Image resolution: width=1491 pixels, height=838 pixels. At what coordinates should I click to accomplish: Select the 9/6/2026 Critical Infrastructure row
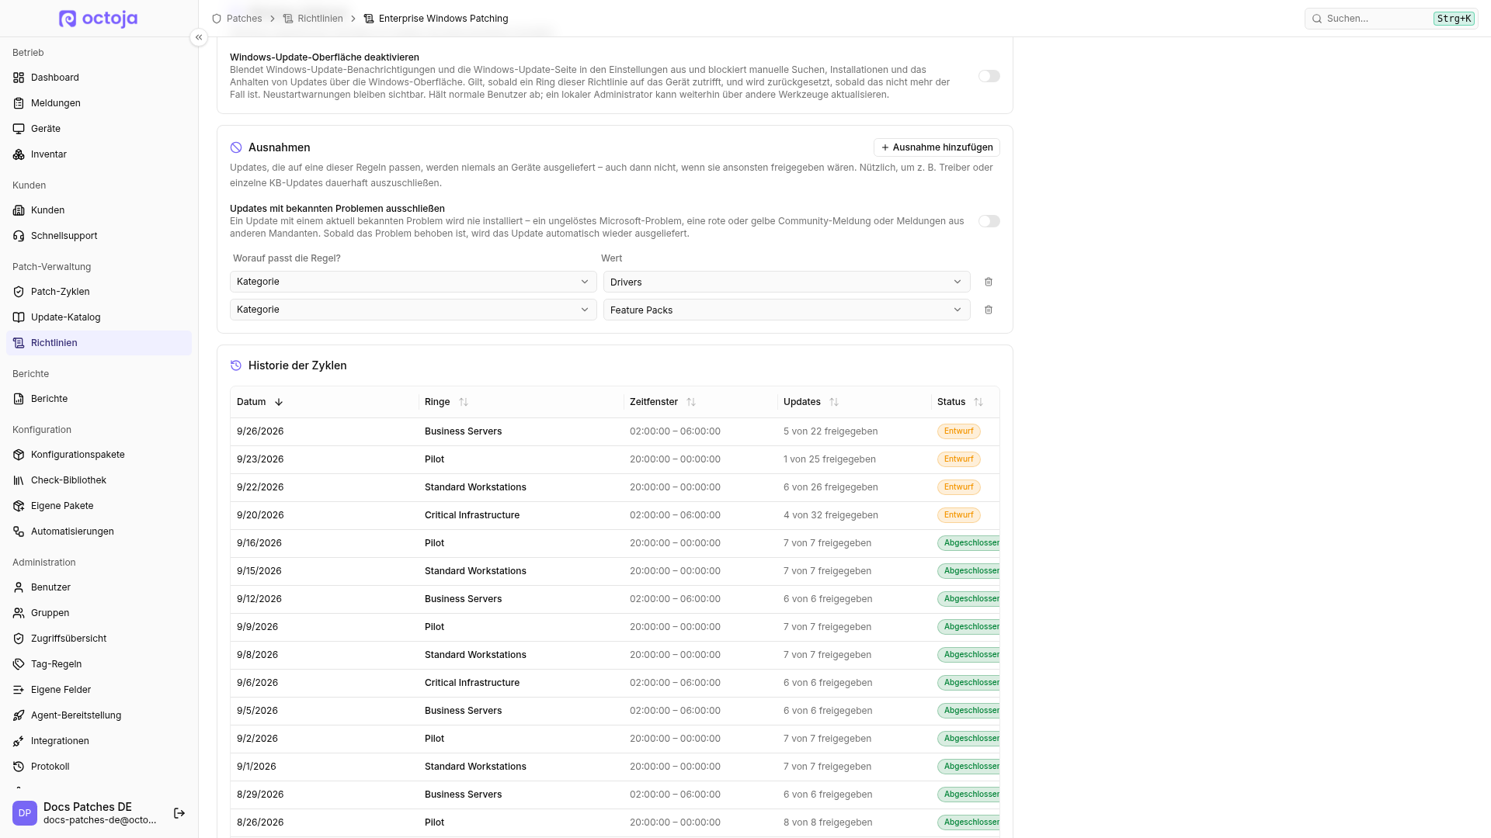click(615, 683)
